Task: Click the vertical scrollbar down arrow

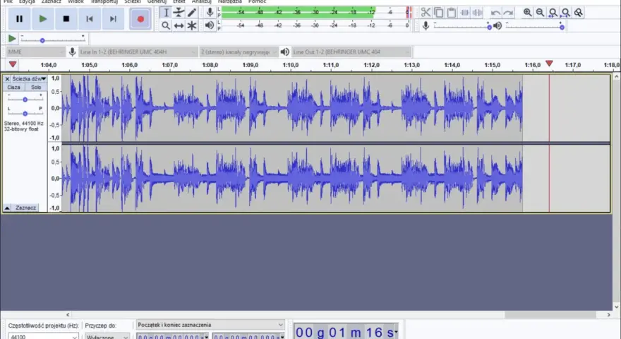Action: pos(617,307)
